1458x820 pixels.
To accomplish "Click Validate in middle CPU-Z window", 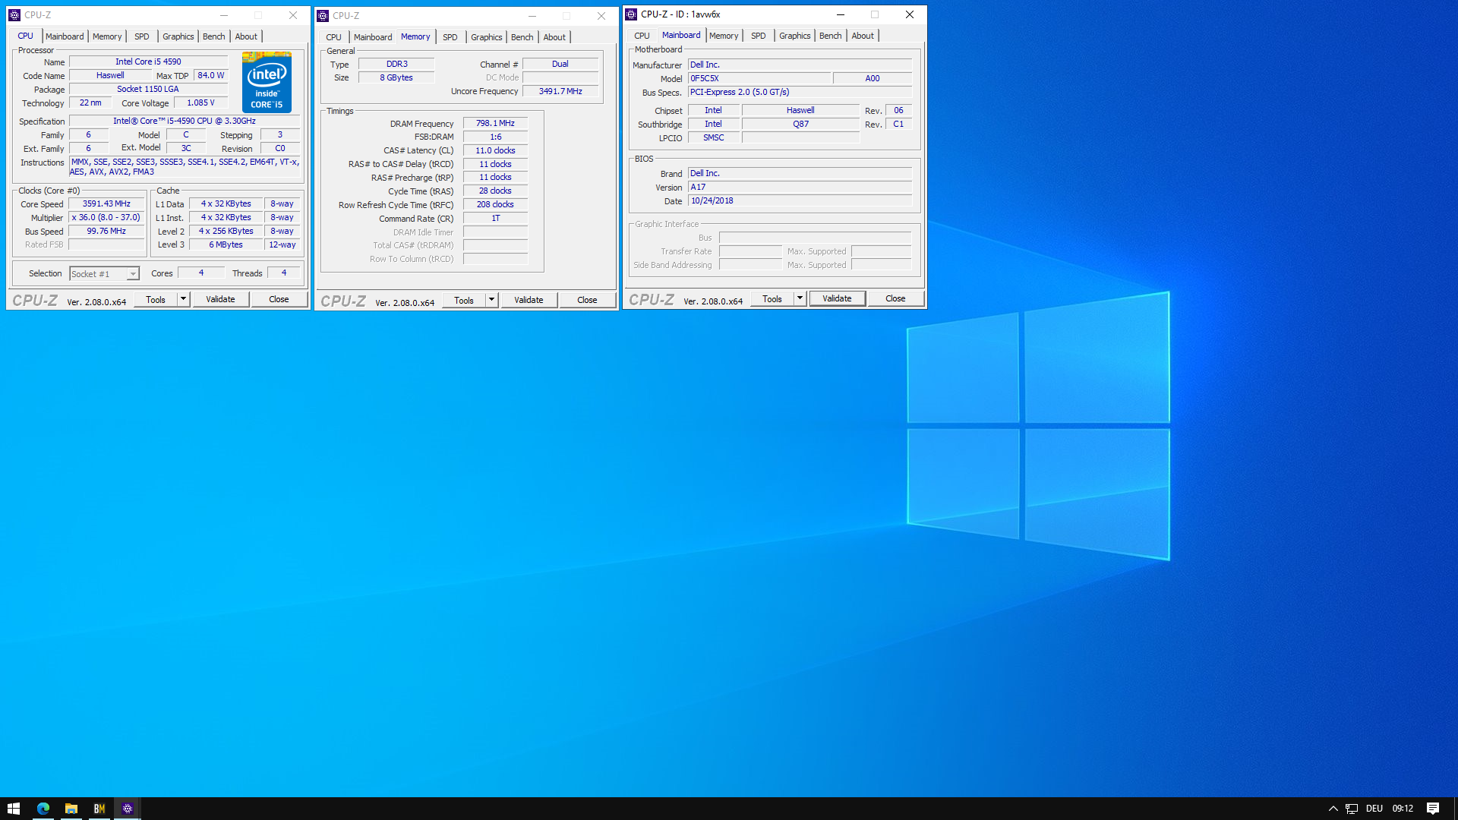I will pyautogui.click(x=529, y=301).
